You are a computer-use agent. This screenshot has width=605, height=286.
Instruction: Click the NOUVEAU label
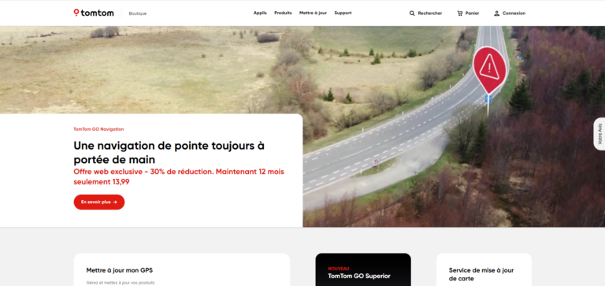[339, 269]
